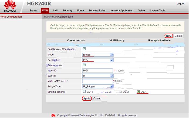The width and height of the screenshot is (189, 118).
Task: Open the Bridge Type dropdown showing IP_Bridged
Action: (x=98, y=86)
